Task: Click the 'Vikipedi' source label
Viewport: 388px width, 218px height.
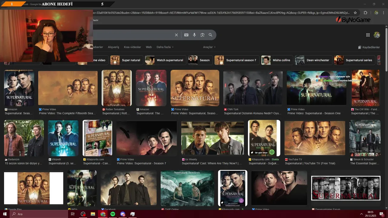Action: click(x=56, y=159)
